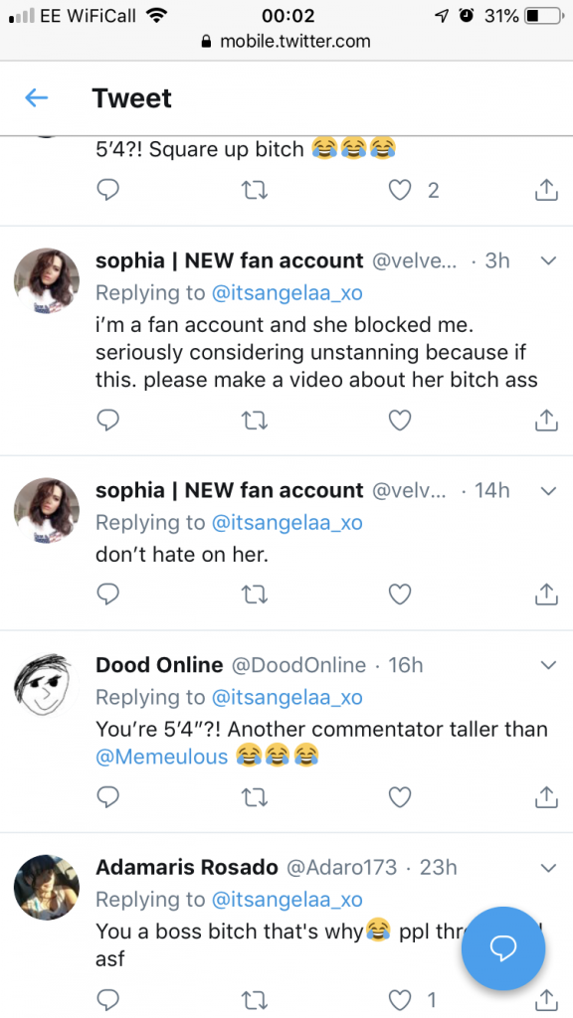Open chevron menu on Adamaris Rosado tweet
573x1018 pixels.
[x=549, y=867]
